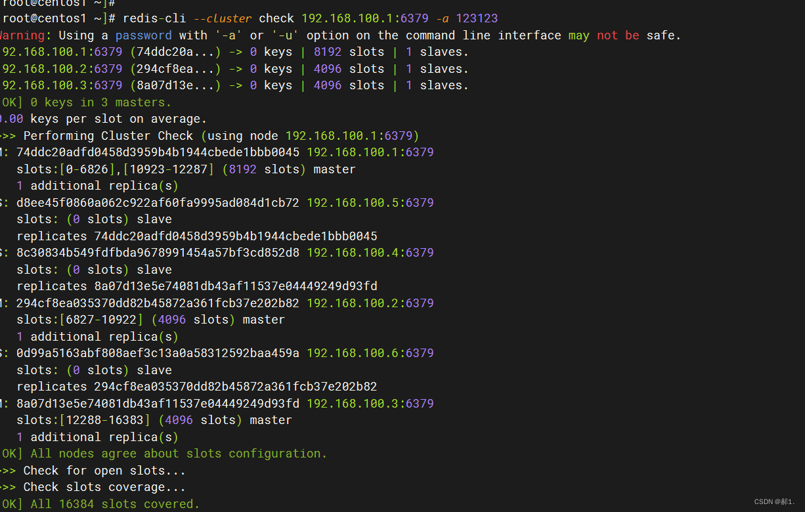The height and width of the screenshot is (512, 805).
Task: Click 'replicates 294cf8ea035370dd...' line
Action: (x=197, y=387)
